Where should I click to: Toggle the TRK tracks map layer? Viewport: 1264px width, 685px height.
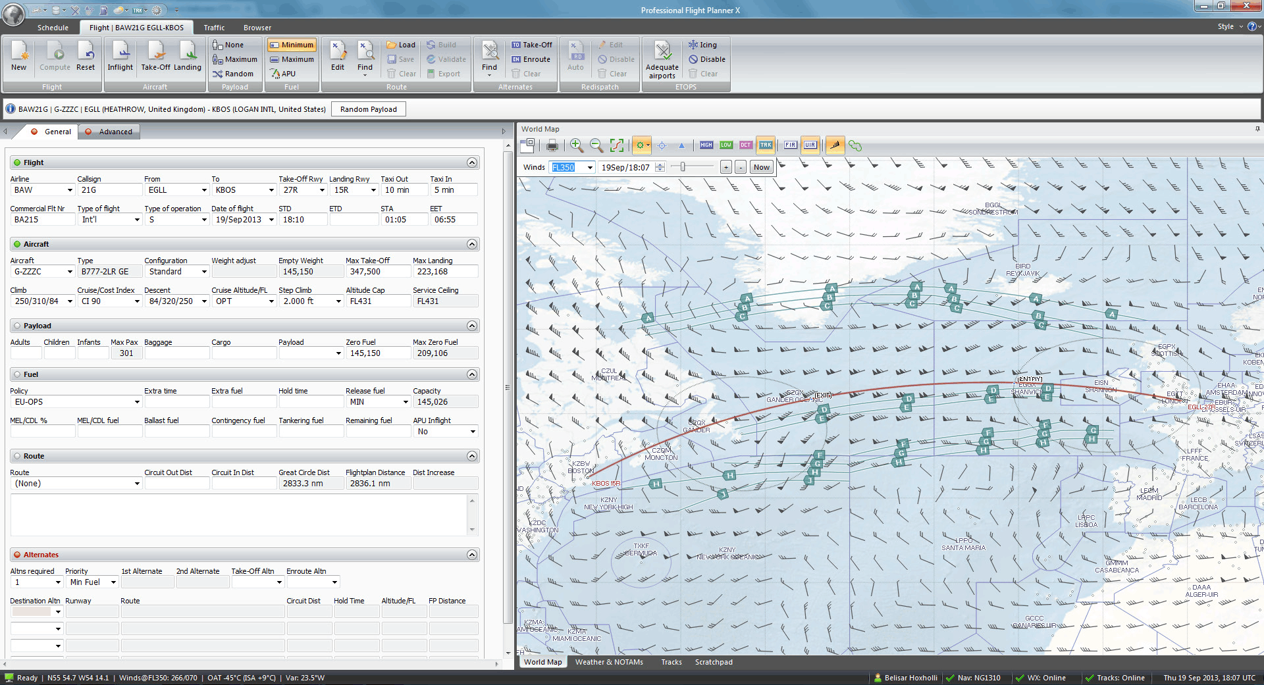point(765,145)
